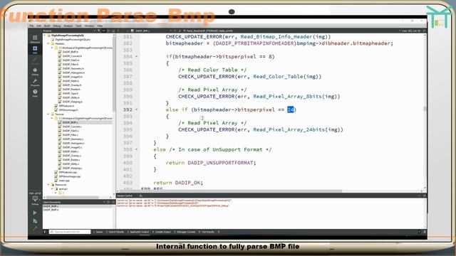Image resolution: width=456 pixels, height=256 pixels.
Task: Show the Test Results pane
Action: pyautogui.click(x=207, y=232)
